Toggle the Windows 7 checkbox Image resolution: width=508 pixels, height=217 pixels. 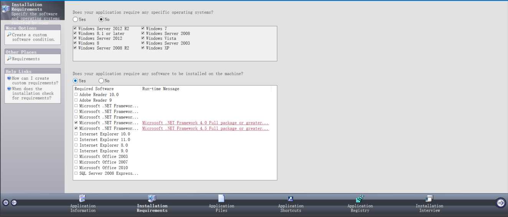(143, 28)
